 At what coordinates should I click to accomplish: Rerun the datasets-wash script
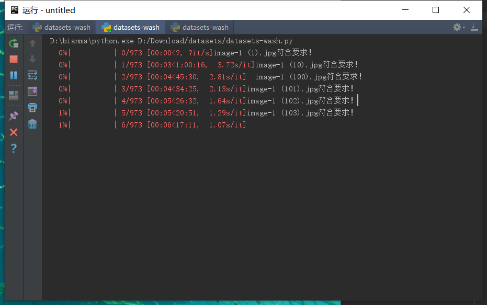tap(14, 43)
